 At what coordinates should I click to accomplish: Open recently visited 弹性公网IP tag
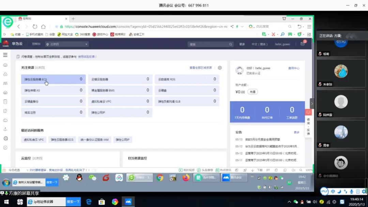122,139
